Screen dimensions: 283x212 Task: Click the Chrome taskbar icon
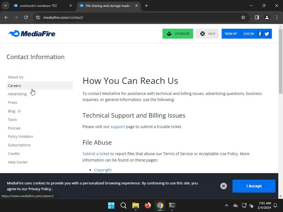160,205
